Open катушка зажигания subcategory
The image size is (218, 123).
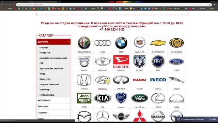click(49, 84)
